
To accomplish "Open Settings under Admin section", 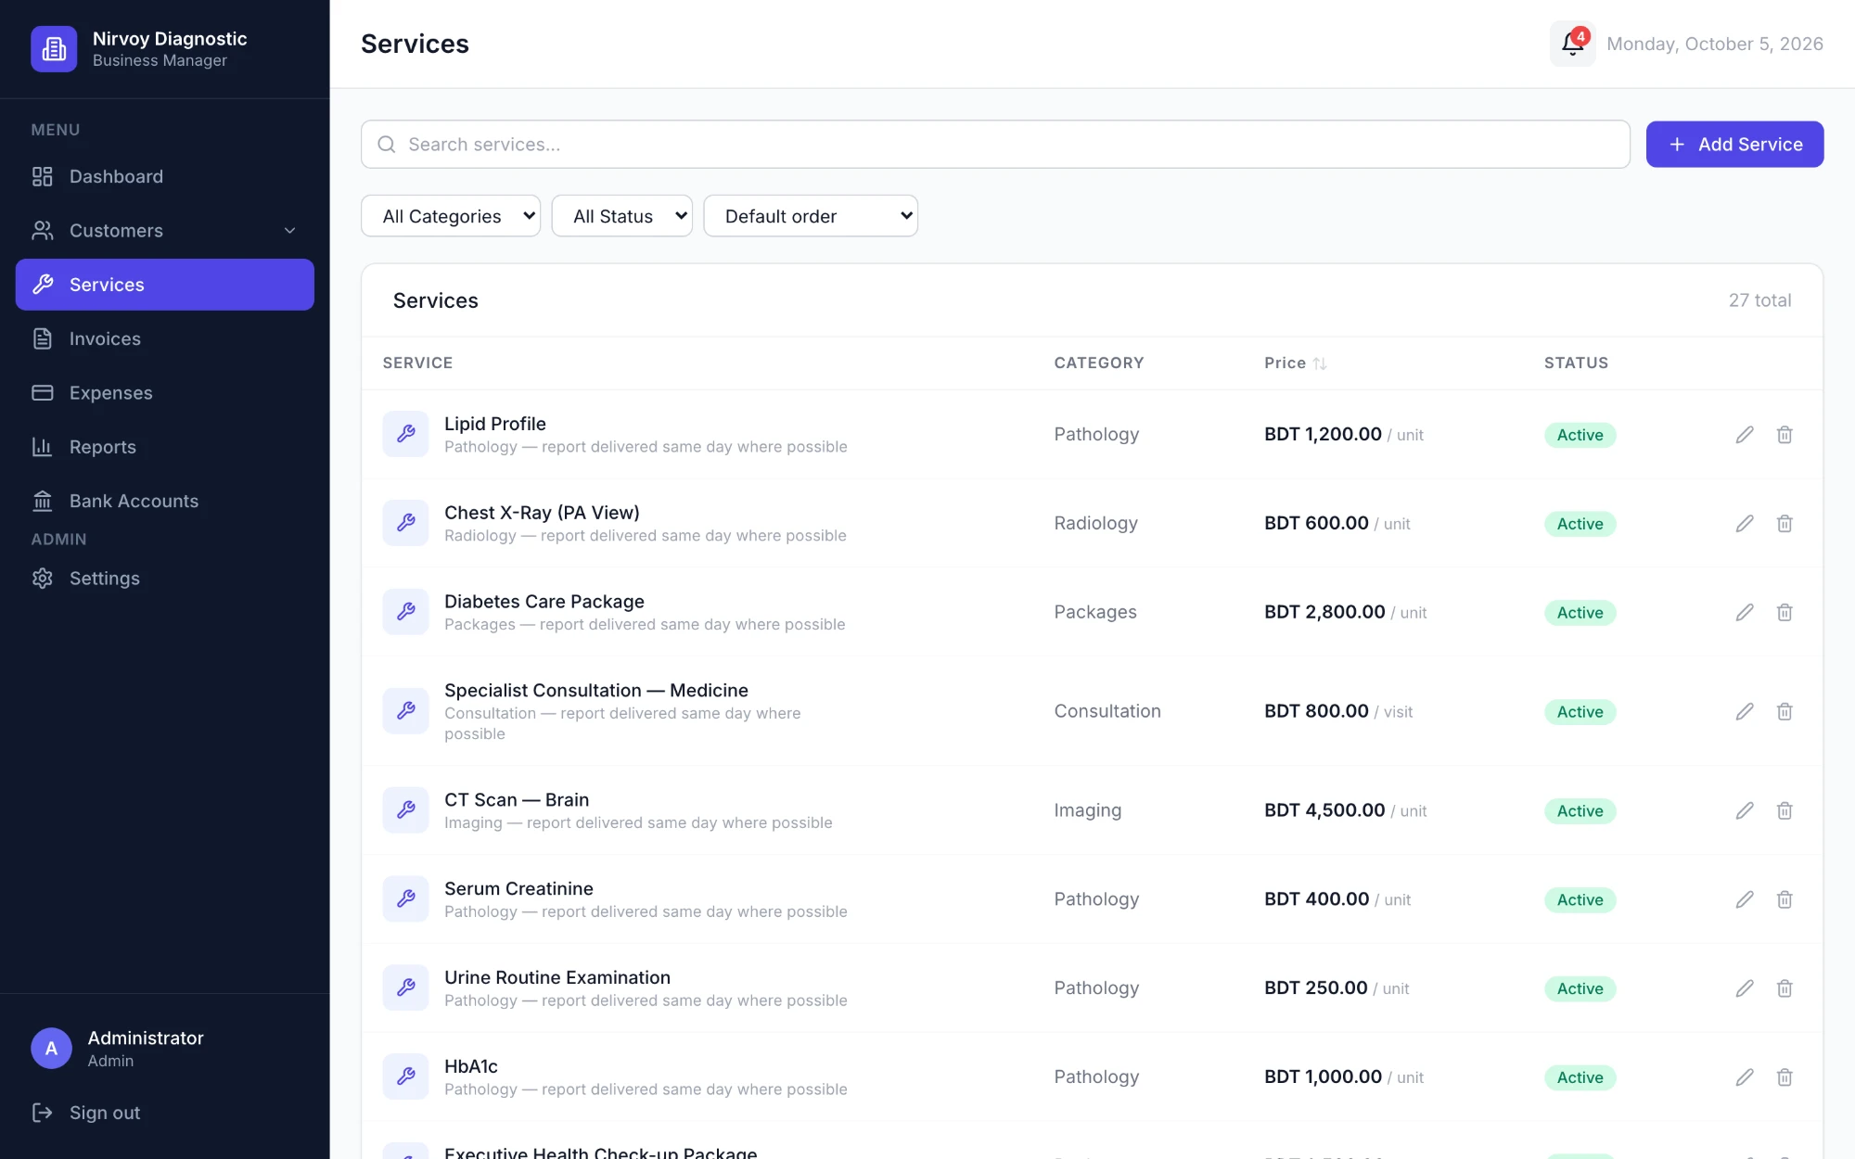I will (165, 579).
